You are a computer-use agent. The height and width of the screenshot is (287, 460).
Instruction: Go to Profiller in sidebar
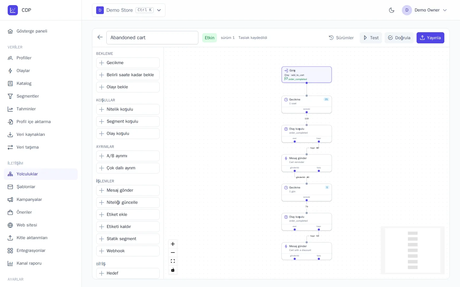pyautogui.click(x=41, y=58)
